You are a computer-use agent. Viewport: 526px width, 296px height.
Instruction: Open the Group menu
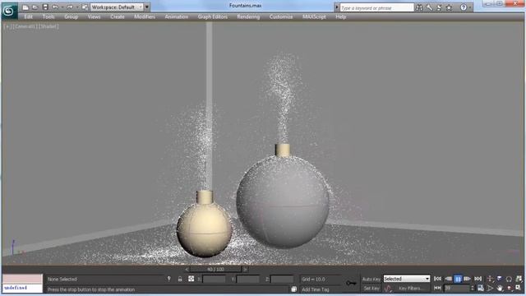pyautogui.click(x=72, y=16)
